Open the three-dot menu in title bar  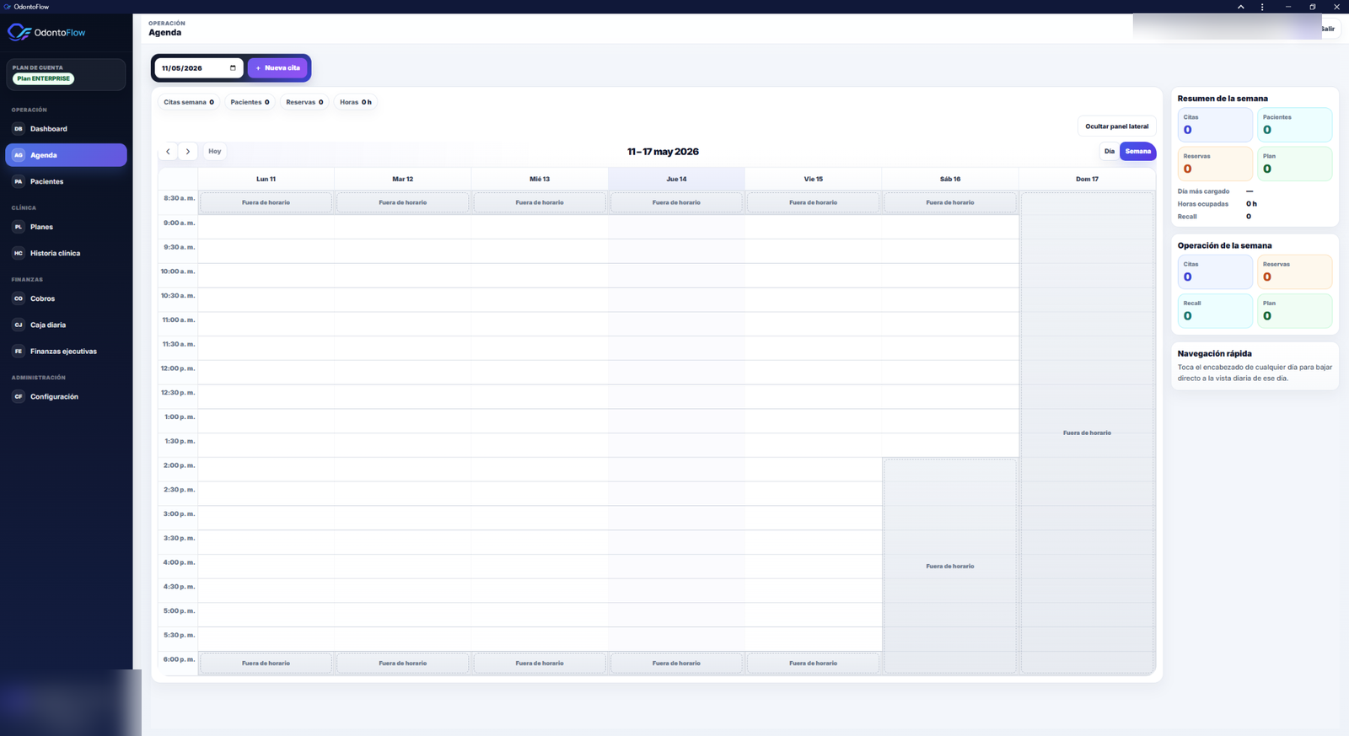(x=1262, y=7)
